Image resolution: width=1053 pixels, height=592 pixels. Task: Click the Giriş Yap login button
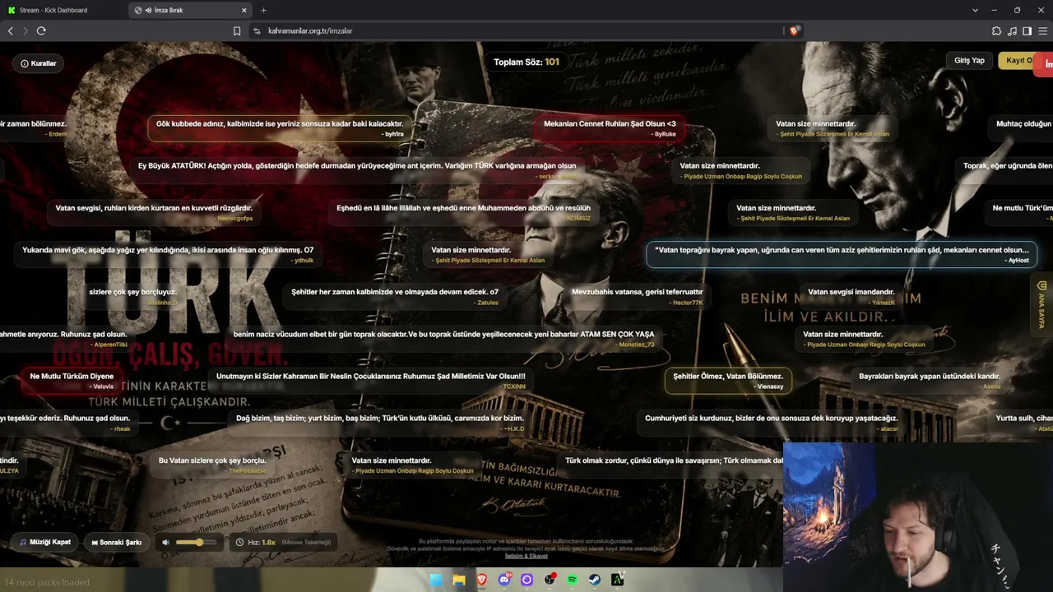[x=969, y=60]
